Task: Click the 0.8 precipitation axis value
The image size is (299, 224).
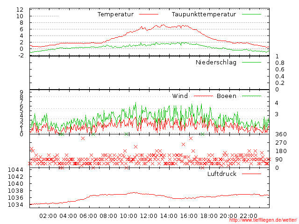Action: tap(280, 63)
